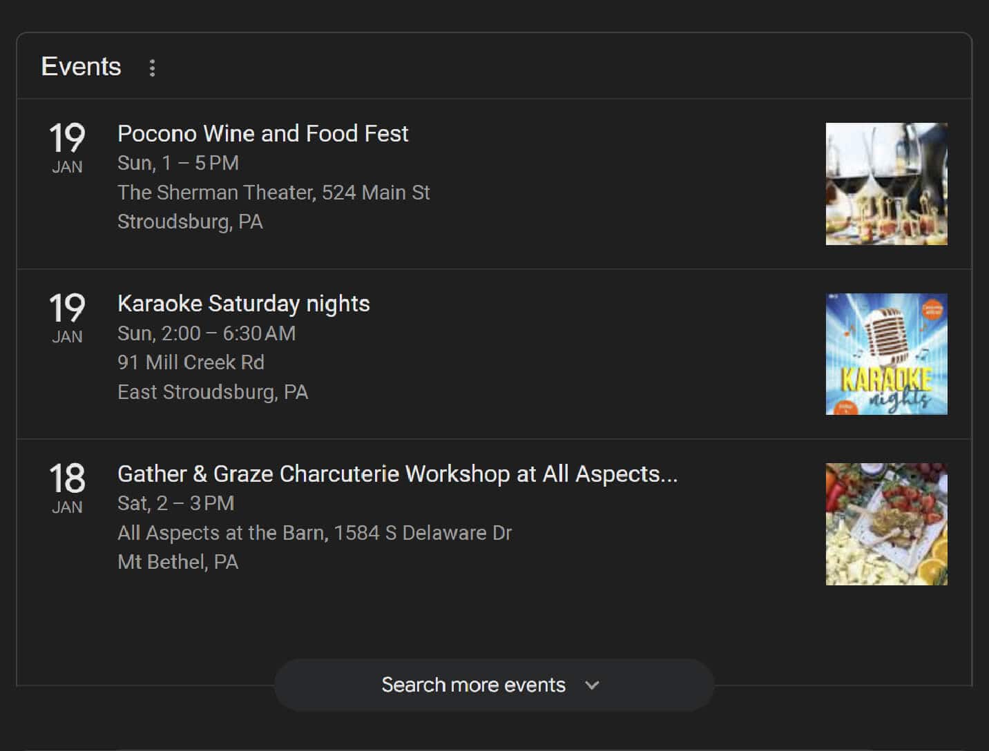Click 'Sun, 1 – 5 PM' time text

pos(178,163)
